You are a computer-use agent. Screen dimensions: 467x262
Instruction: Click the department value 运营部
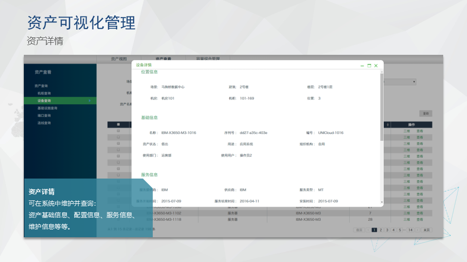(166, 155)
